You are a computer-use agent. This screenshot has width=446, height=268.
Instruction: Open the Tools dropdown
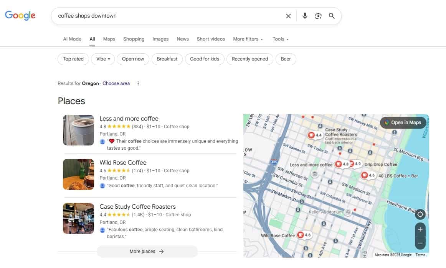click(x=280, y=39)
